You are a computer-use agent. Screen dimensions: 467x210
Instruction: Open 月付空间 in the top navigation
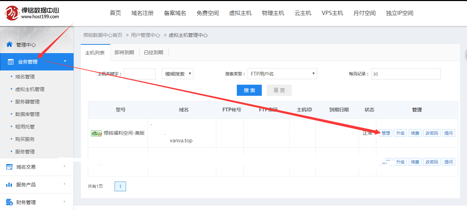tap(365, 13)
